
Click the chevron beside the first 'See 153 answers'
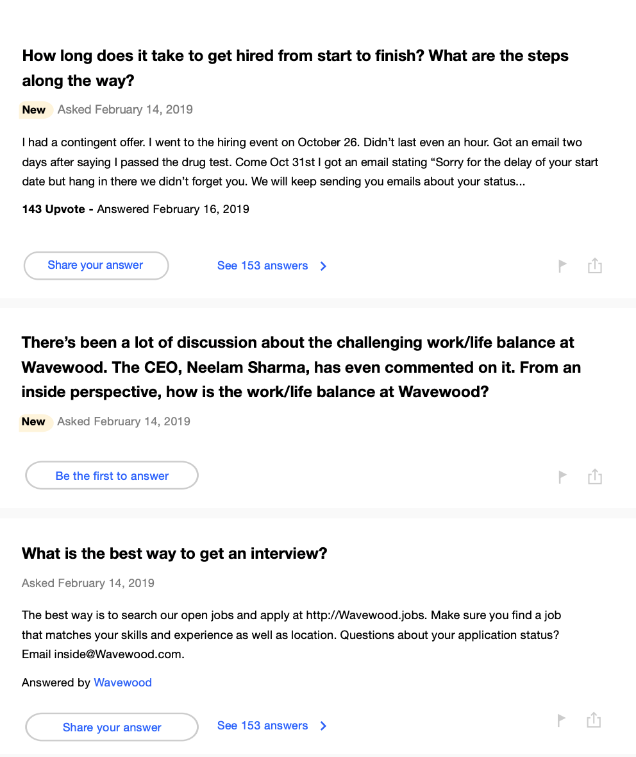tap(323, 266)
